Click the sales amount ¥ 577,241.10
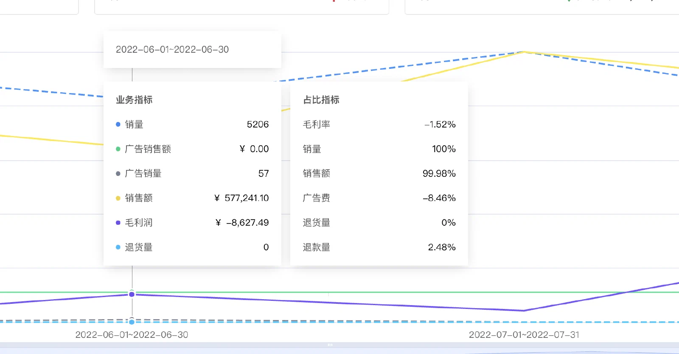 [241, 198]
